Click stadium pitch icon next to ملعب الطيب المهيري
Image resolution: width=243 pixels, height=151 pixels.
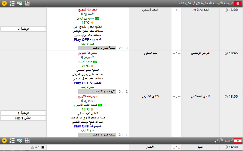point(100,105)
